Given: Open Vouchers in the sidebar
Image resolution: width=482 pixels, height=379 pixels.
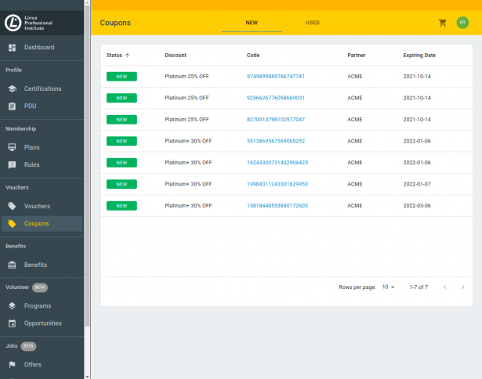Looking at the screenshot, I should [x=37, y=206].
